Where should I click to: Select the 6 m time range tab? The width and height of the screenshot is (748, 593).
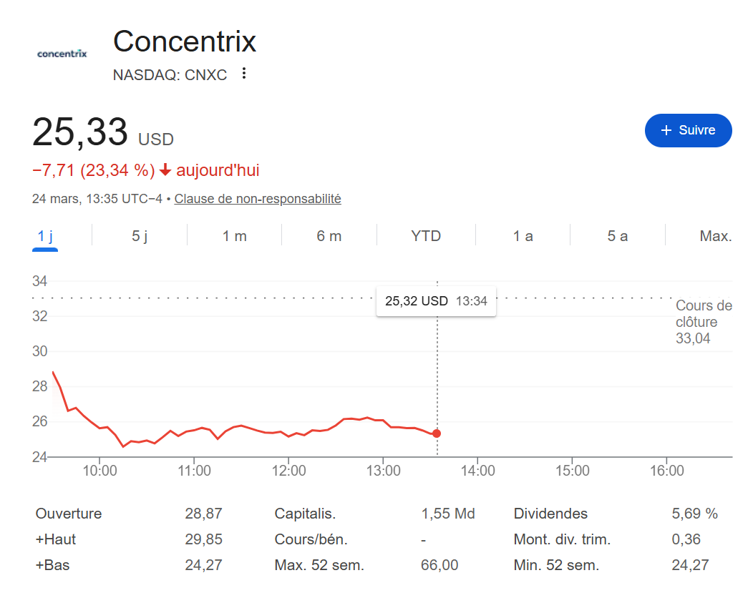coord(329,236)
